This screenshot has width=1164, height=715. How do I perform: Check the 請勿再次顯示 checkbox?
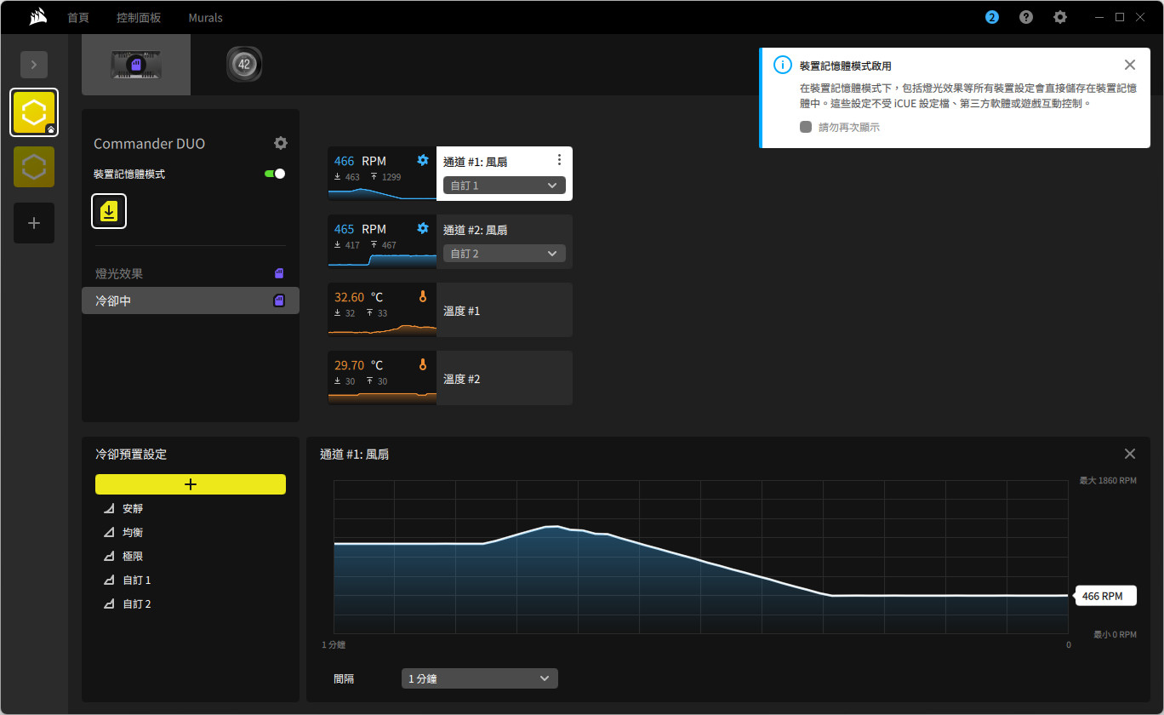tap(805, 127)
